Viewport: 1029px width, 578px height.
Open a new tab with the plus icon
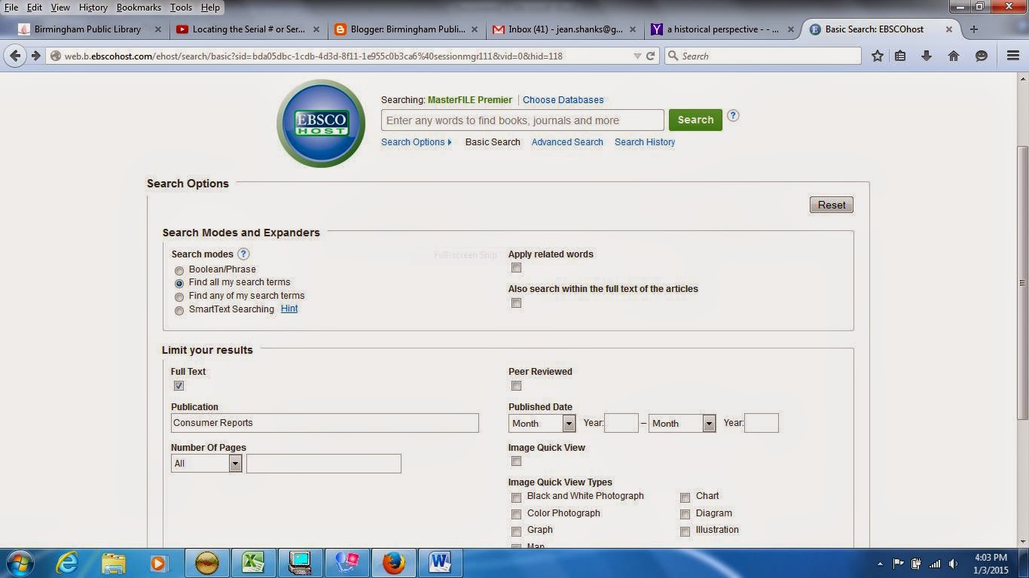[x=974, y=29]
